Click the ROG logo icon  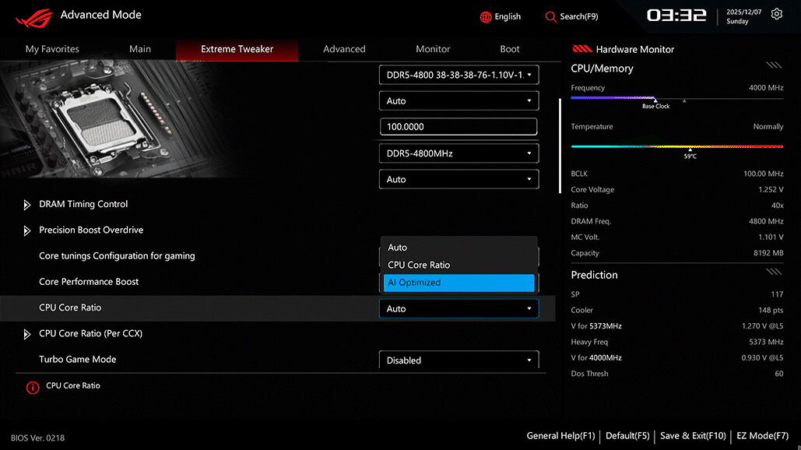33,16
